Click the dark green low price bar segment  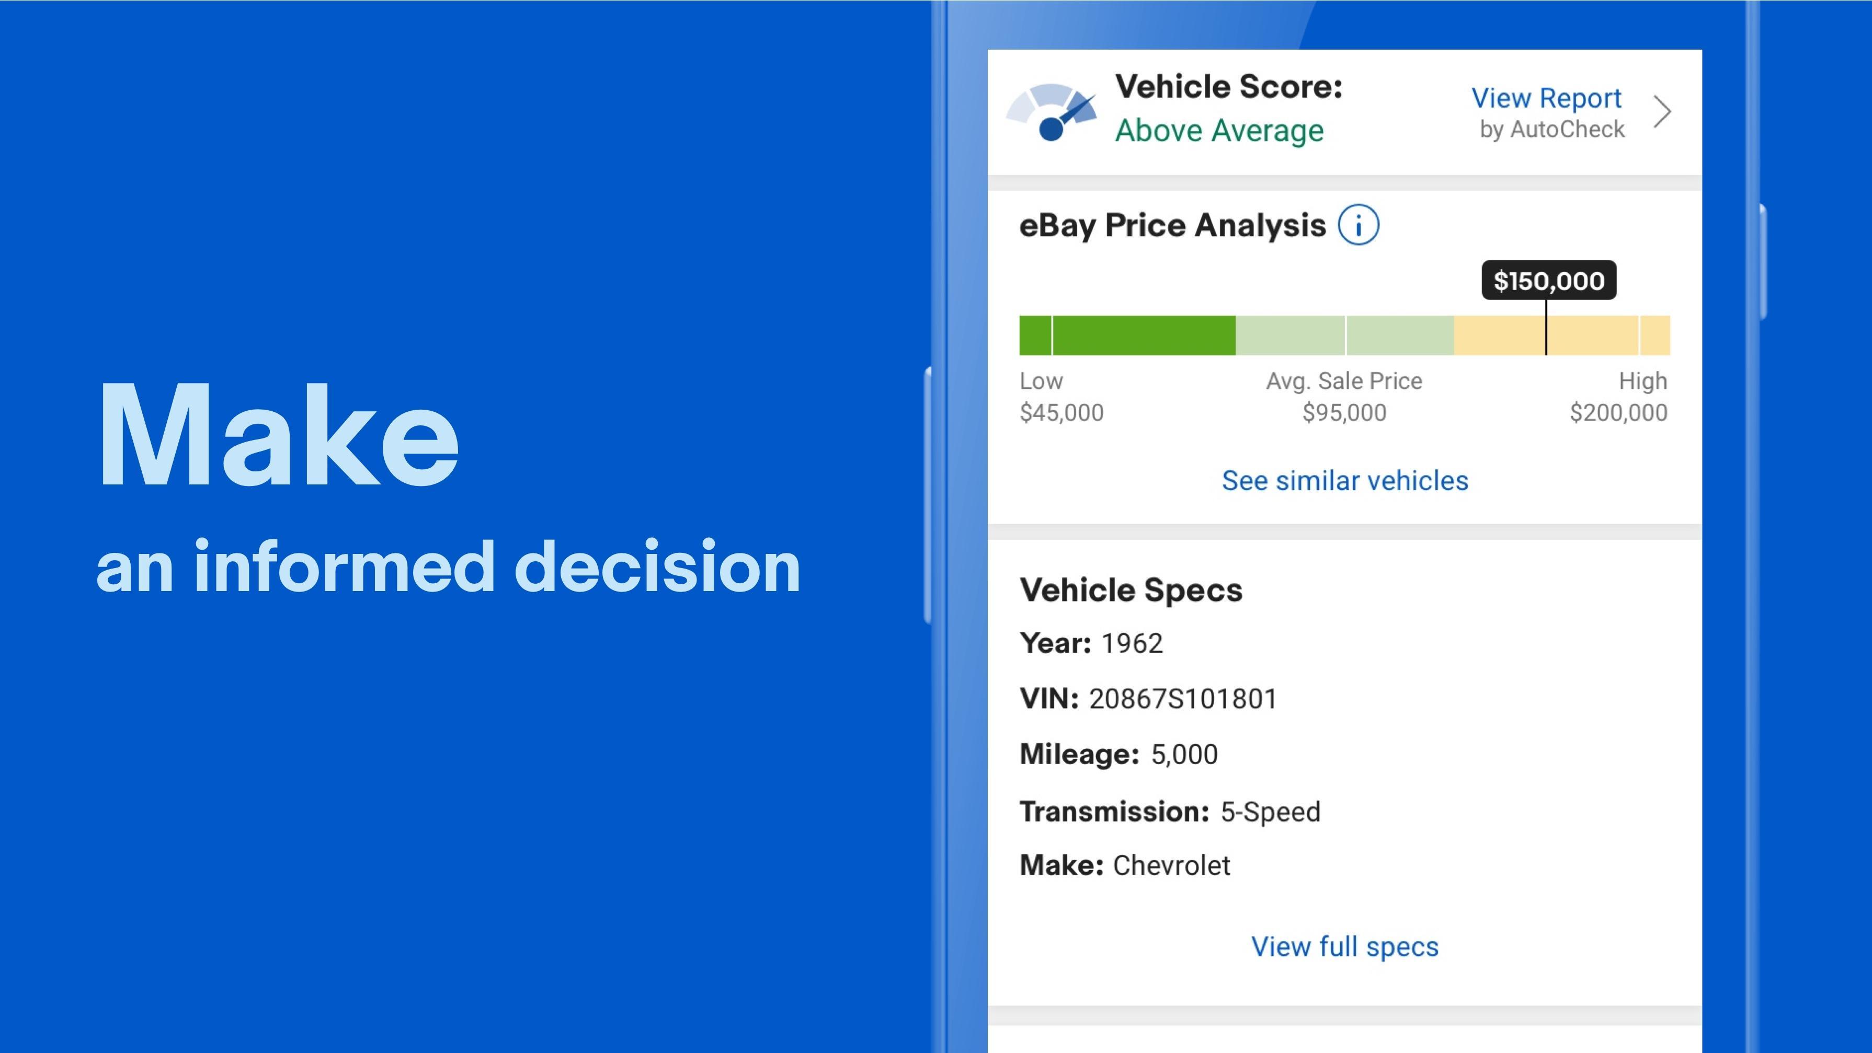click(1127, 335)
